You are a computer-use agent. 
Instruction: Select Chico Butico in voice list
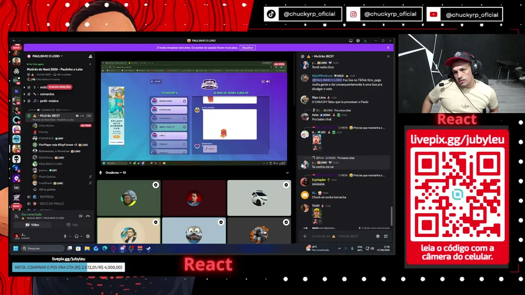point(46,126)
